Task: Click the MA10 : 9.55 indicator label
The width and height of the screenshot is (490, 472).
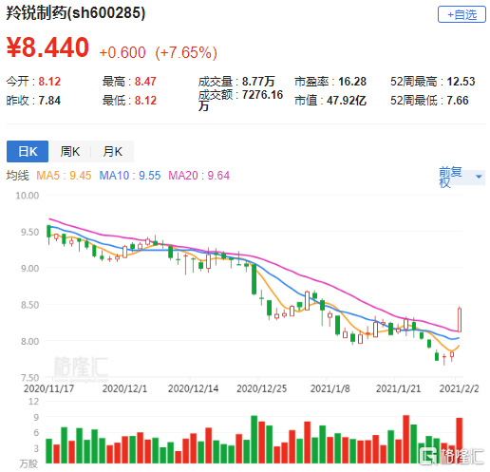Action: (x=130, y=176)
